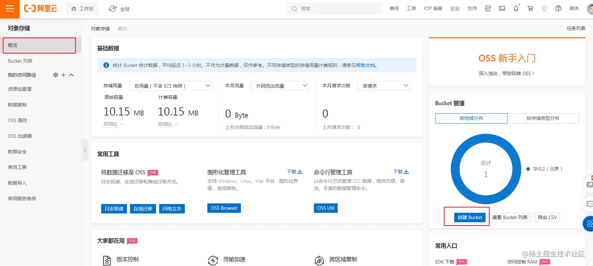
Task: Click the 日志投递 button
Action: coord(114,209)
